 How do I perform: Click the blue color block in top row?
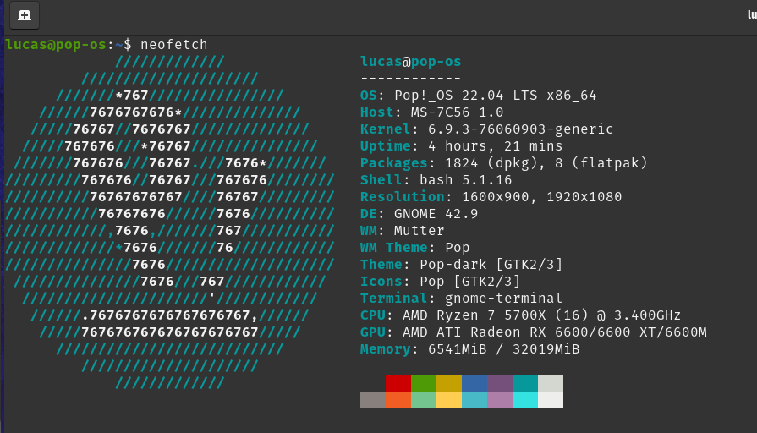pos(474,383)
